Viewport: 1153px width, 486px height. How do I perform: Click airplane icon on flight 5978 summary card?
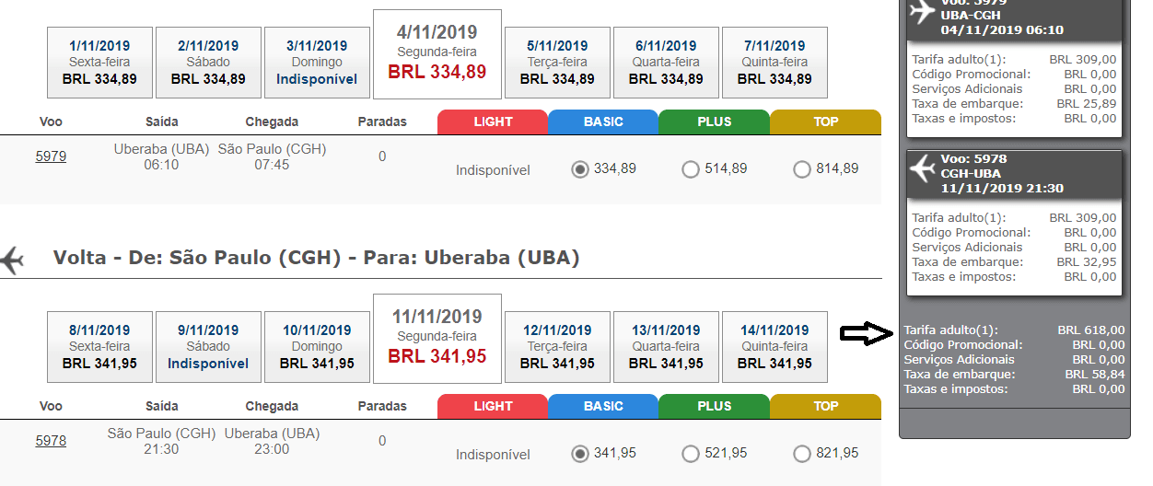922,168
